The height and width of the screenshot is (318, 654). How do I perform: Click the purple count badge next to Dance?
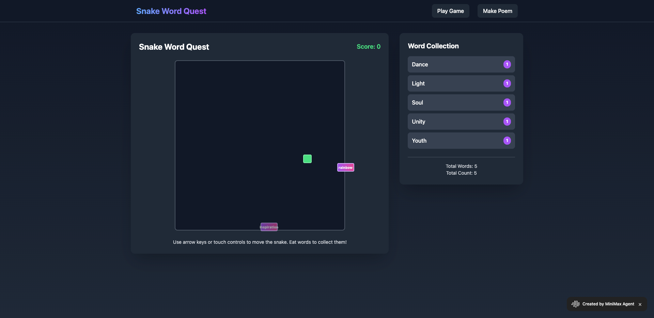507,64
